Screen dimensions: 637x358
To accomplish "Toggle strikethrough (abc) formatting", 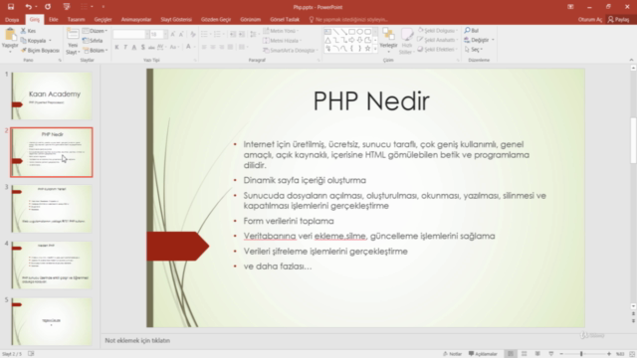I will (x=151, y=47).
